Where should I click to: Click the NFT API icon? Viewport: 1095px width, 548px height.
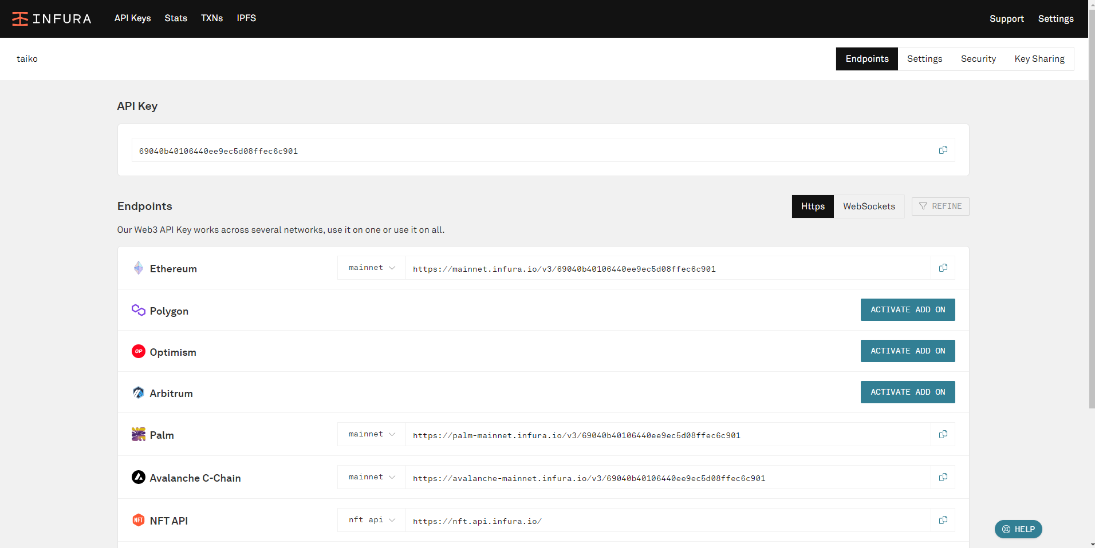139,520
